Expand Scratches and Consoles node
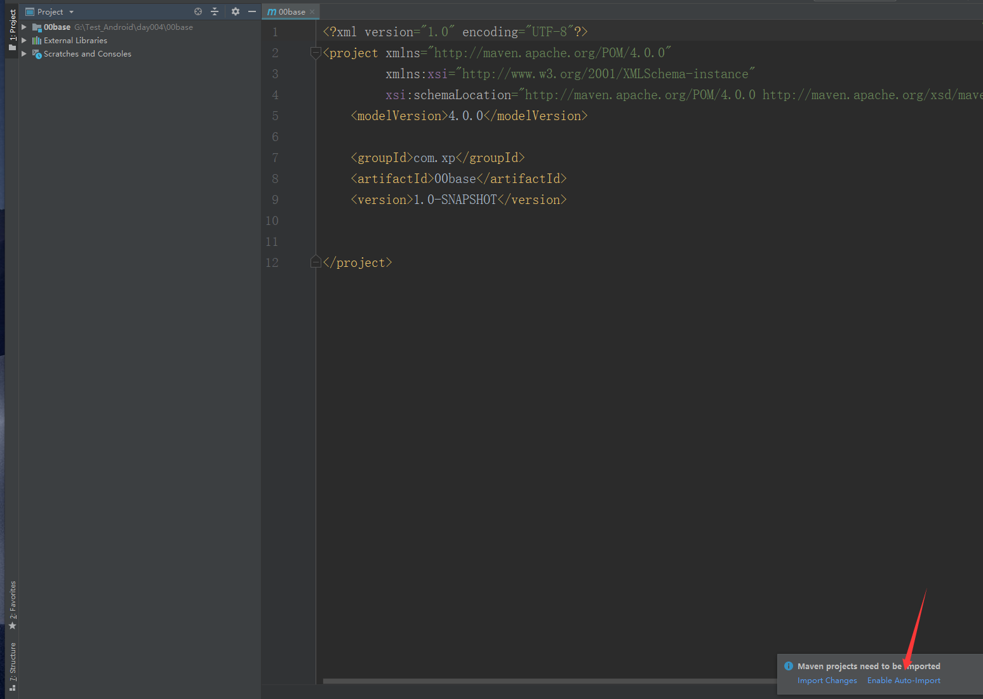This screenshot has width=983, height=699. 24,53
